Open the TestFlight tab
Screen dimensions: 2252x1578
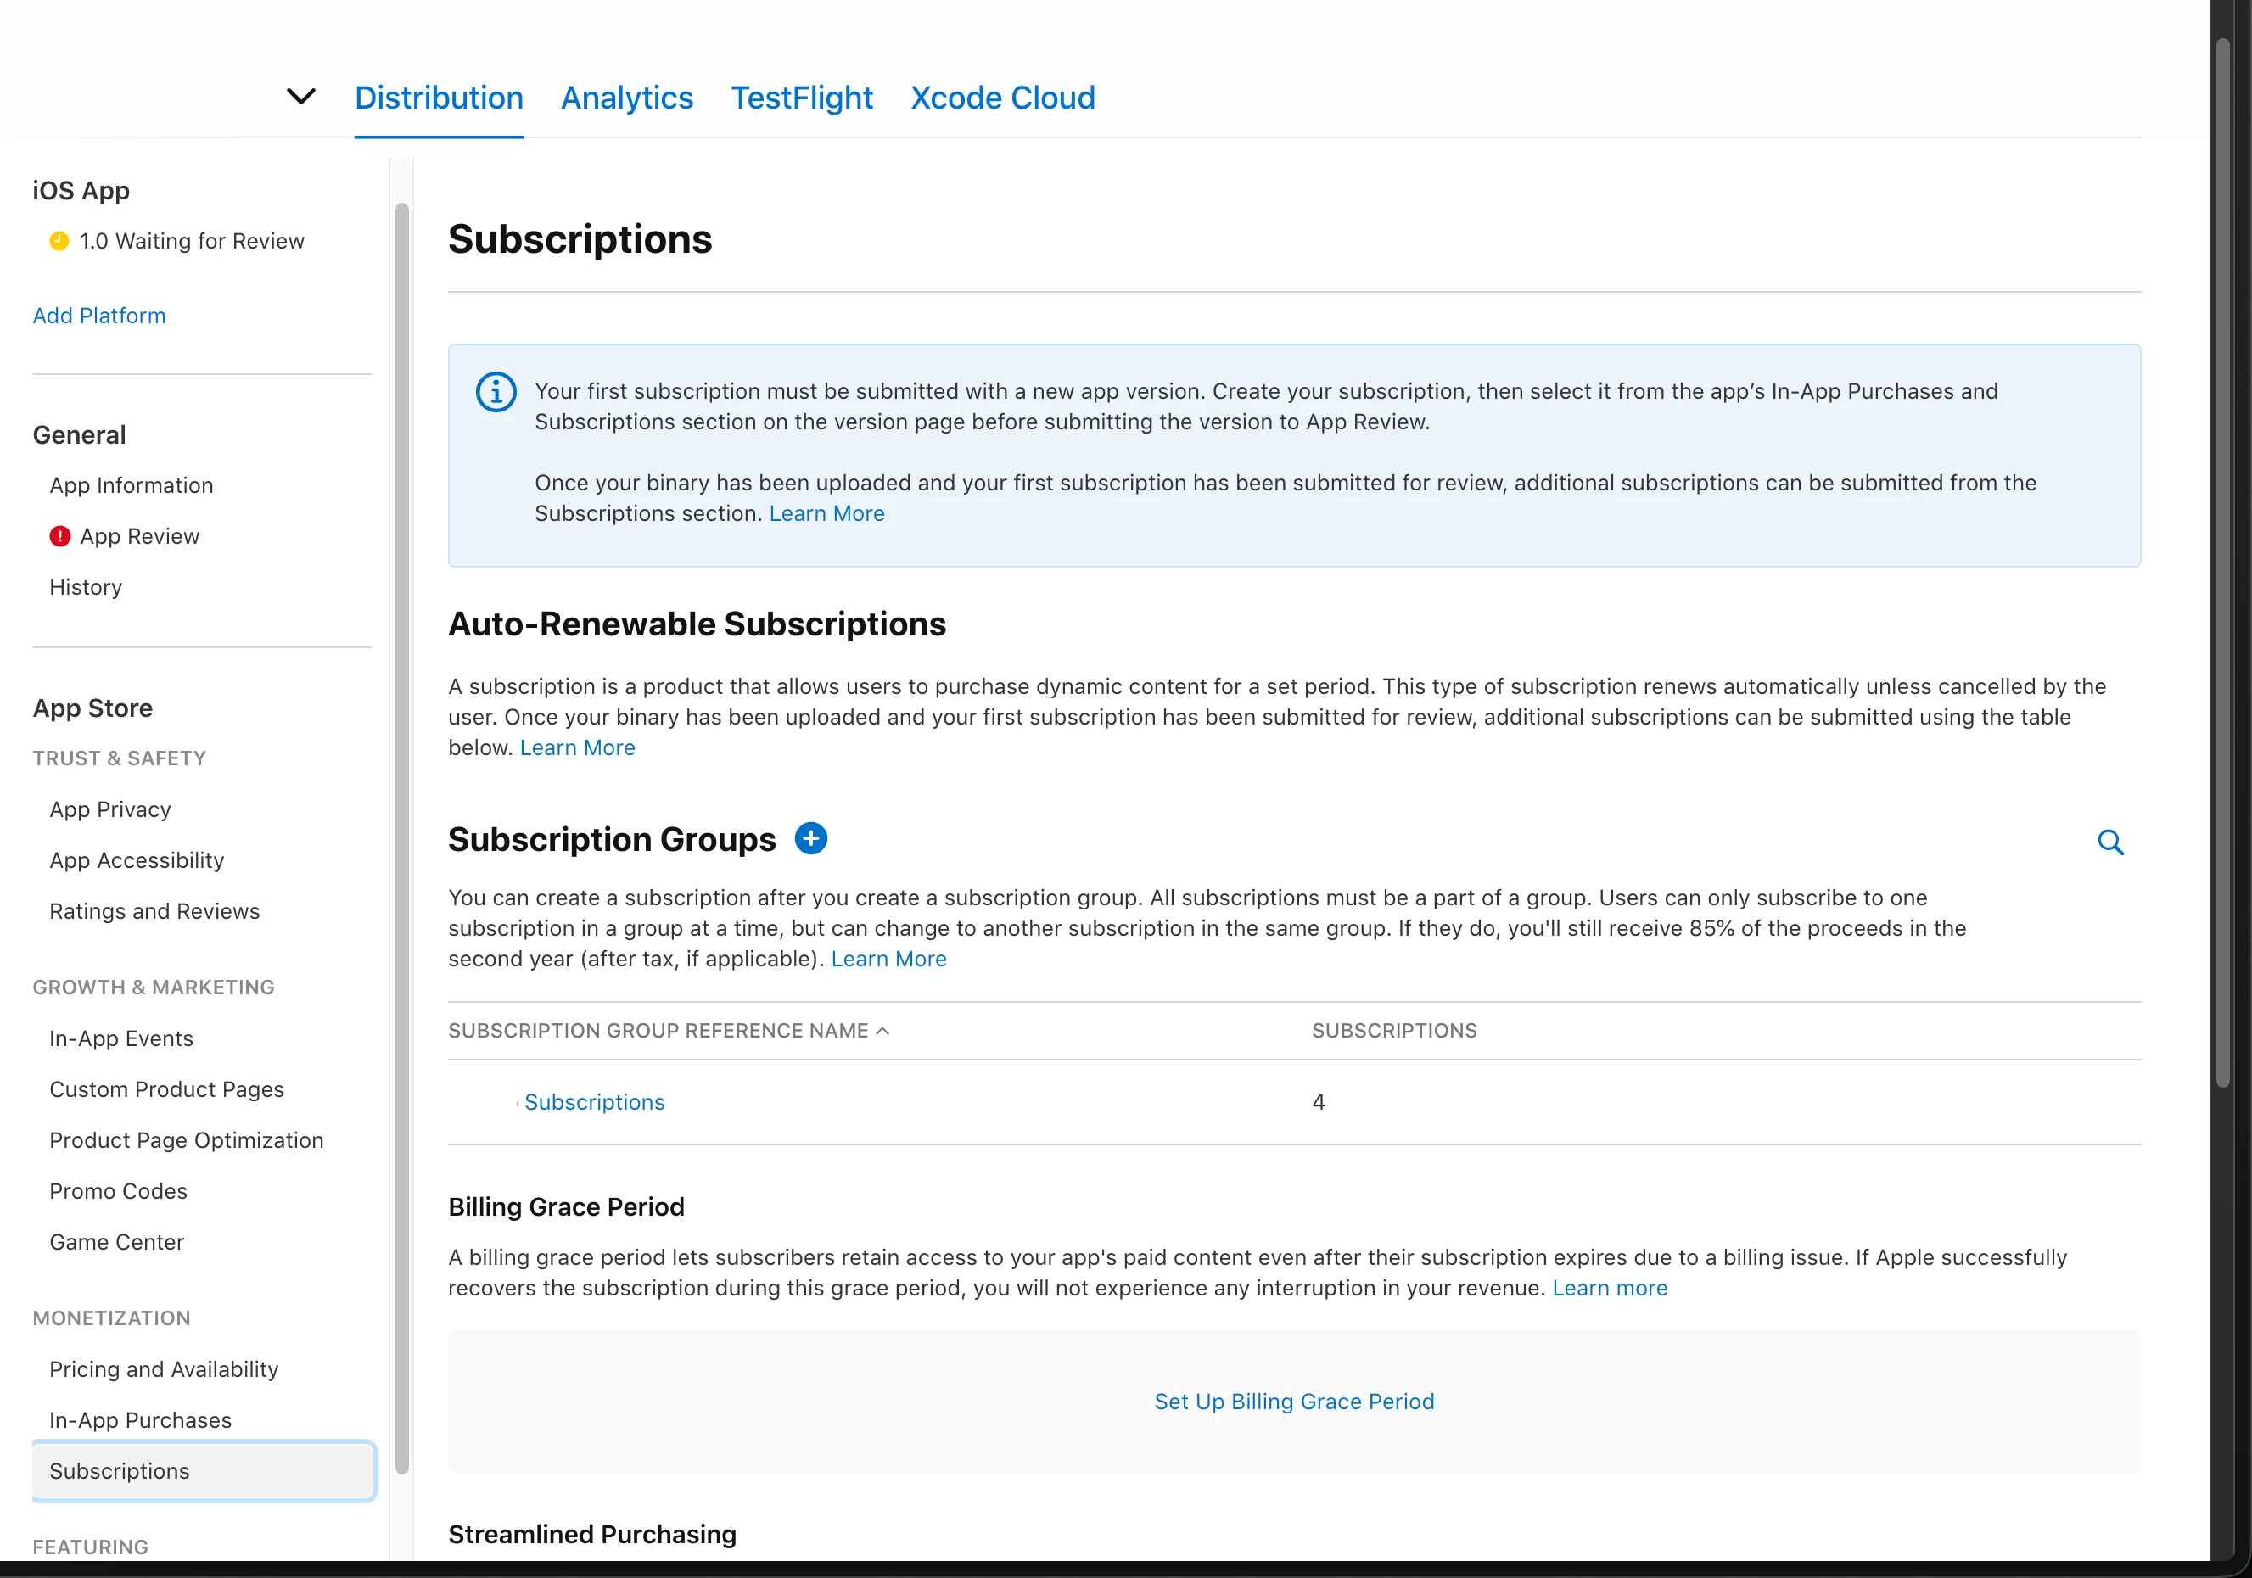(x=801, y=98)
